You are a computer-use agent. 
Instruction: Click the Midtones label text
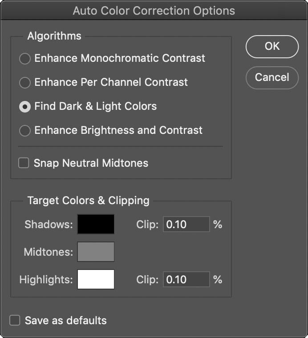pyautogui.click(x=49, y=252)
